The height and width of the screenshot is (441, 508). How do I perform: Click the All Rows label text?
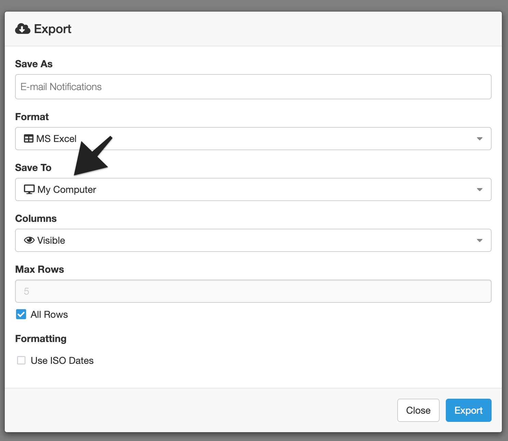coord(49,314)
